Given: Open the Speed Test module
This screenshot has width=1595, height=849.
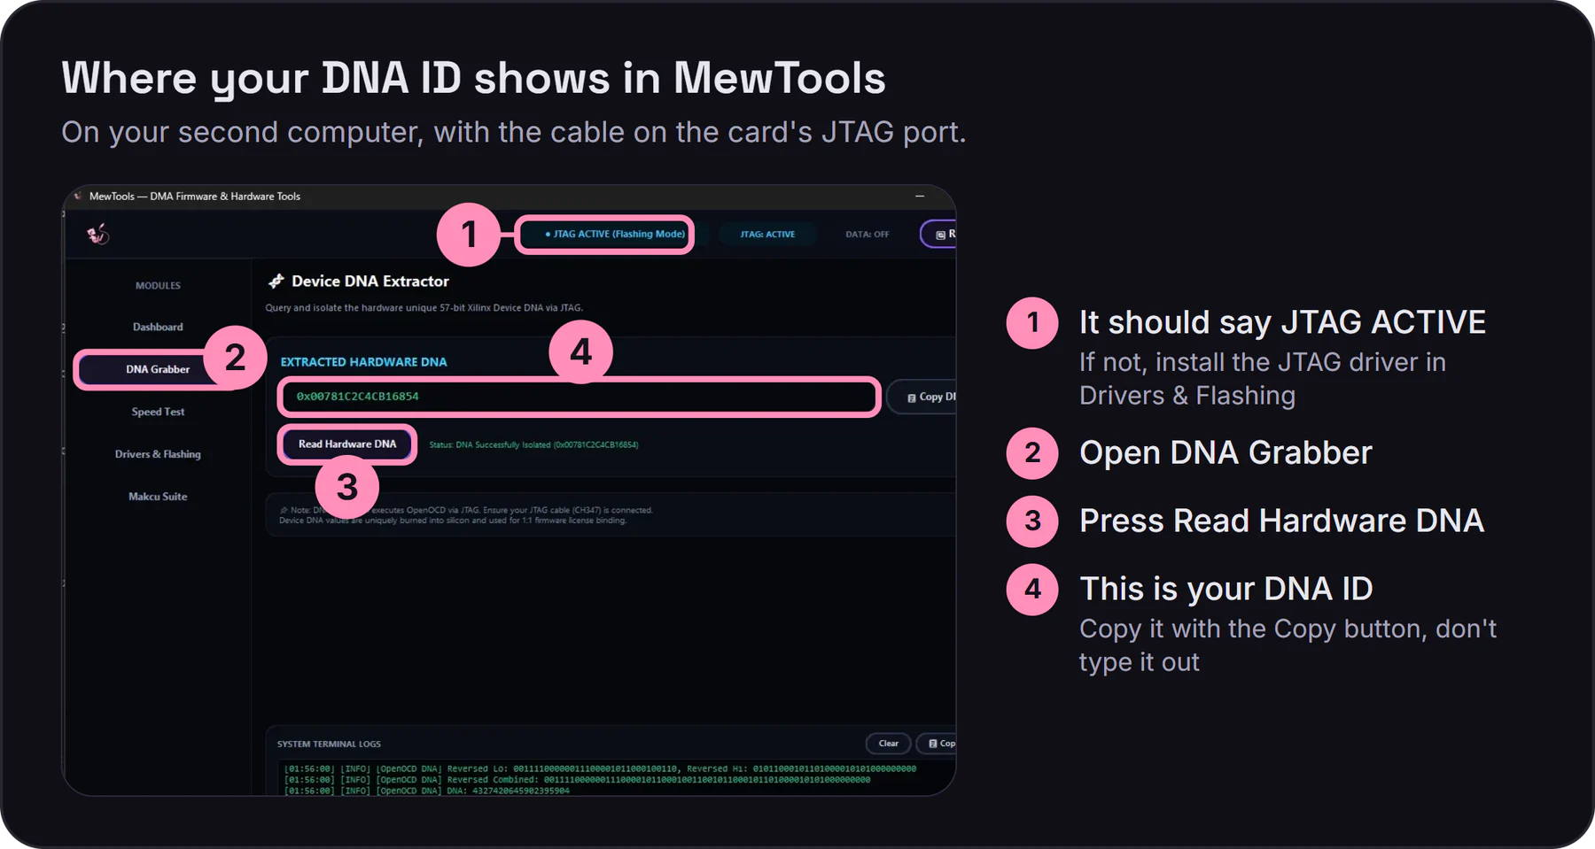Looking at the screenshot, I should [158, 412].
